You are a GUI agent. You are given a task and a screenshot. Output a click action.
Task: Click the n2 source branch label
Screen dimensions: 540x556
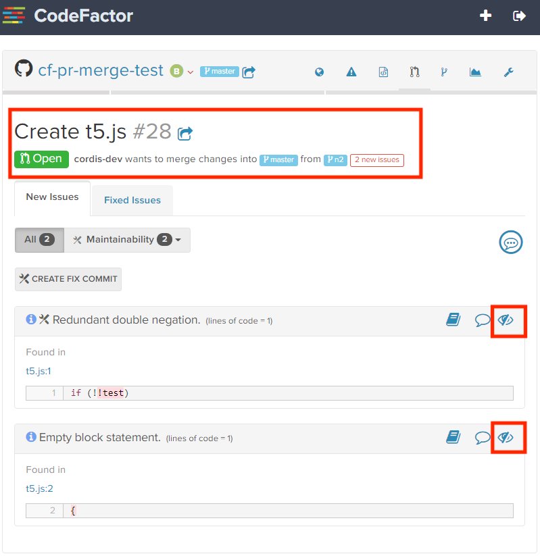coord(335,160)
